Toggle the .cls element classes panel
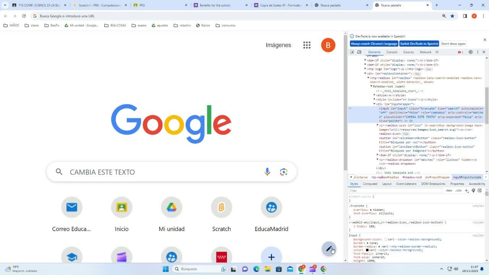489x275 pixels. click(458, 191)
